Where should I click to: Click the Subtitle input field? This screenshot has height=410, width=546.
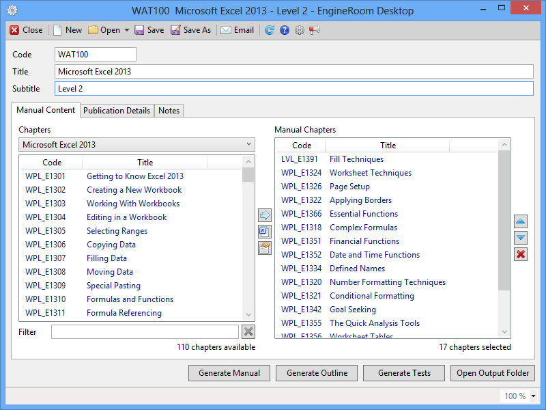[x=294, y=89]
